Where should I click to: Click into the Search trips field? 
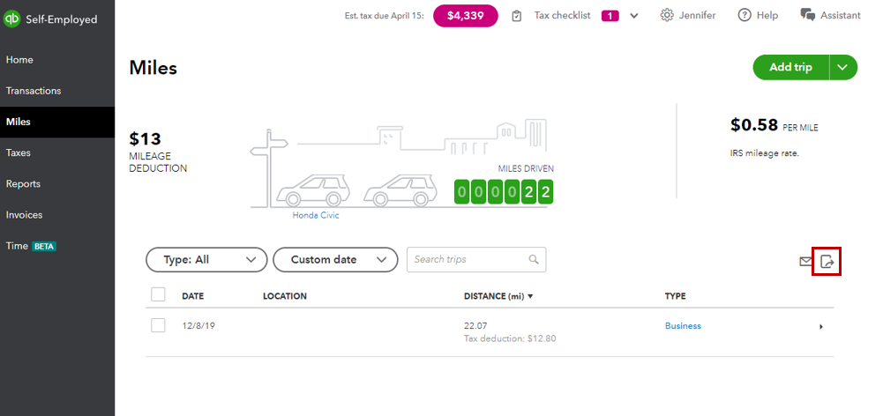[476, 259]
